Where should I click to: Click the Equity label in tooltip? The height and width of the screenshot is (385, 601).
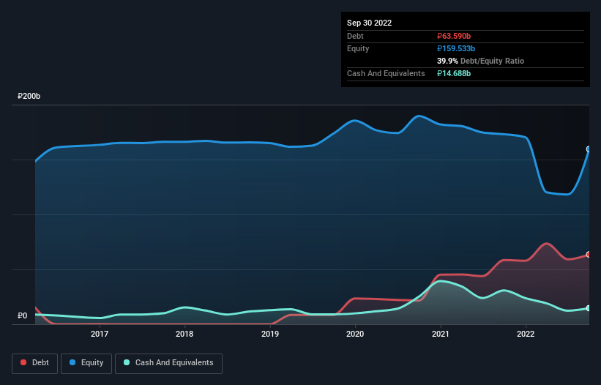pos(358,48)
